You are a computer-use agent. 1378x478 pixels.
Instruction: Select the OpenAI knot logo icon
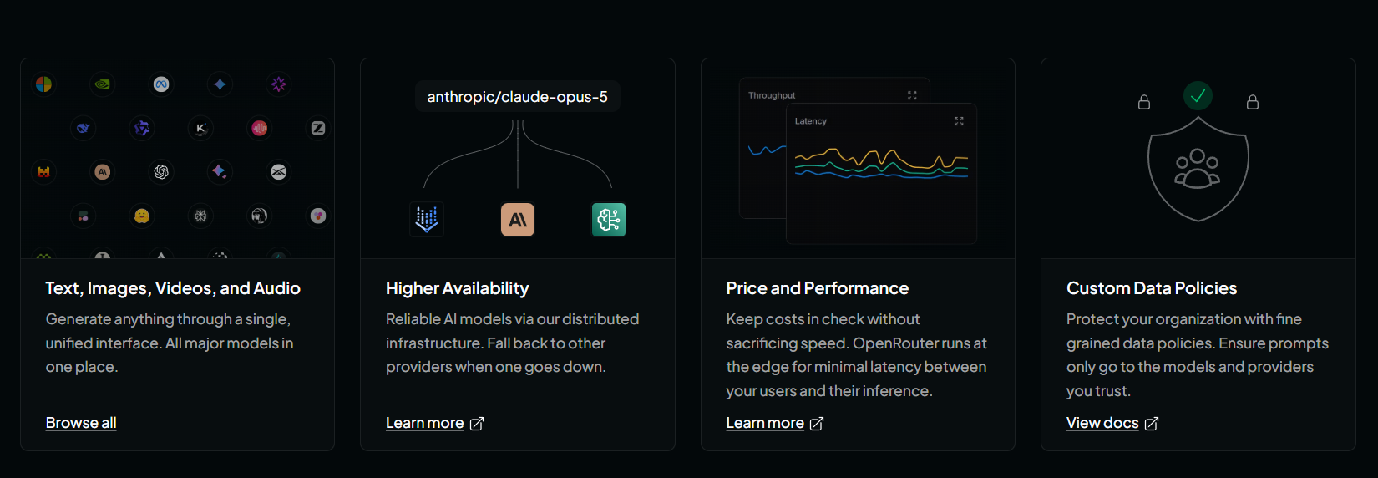coord(161,172)
